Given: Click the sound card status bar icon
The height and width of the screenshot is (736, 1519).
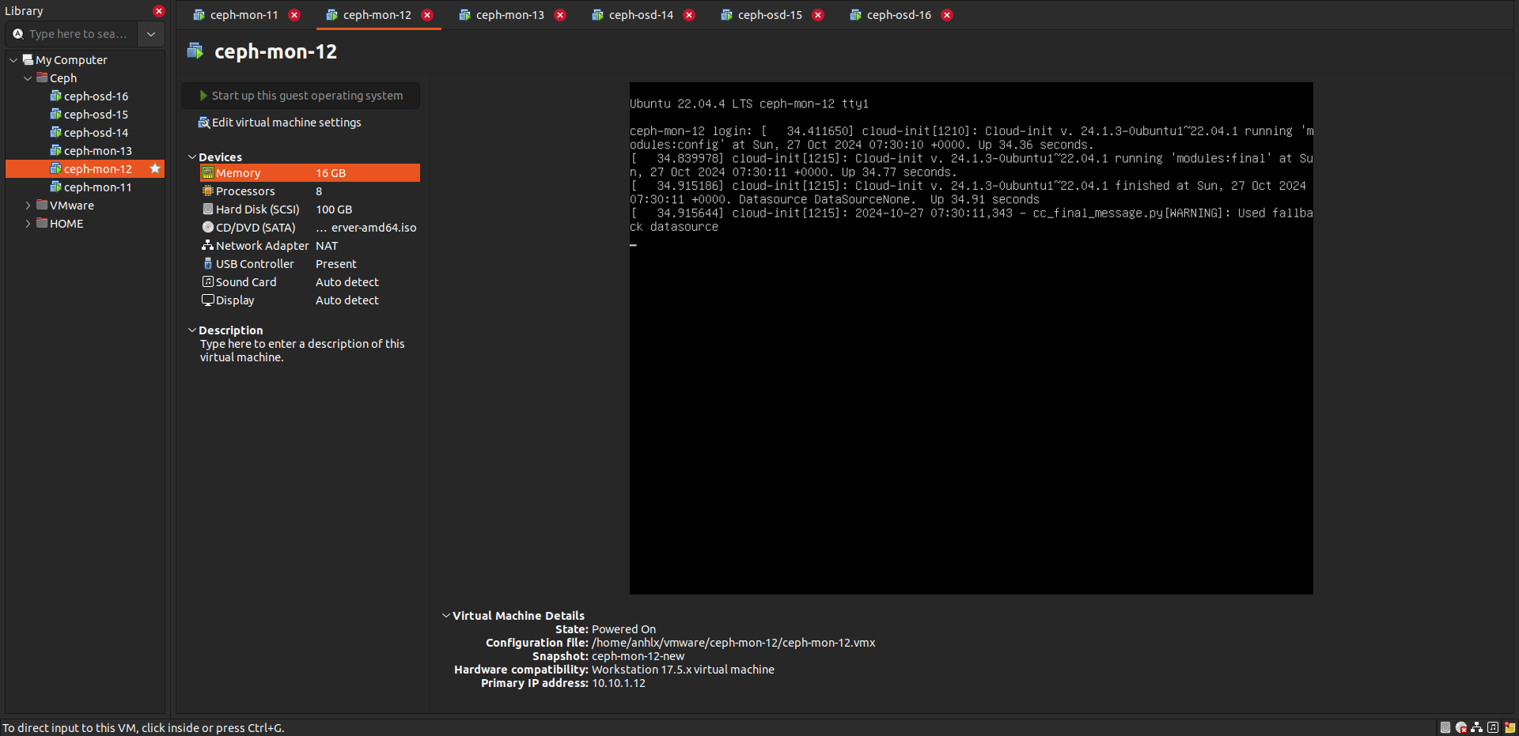Looking at the screenshot, I should (1493, 727).
